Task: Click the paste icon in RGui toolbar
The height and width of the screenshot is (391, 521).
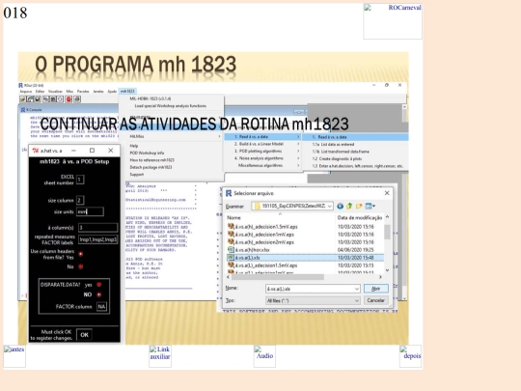Action: (53, 99)
